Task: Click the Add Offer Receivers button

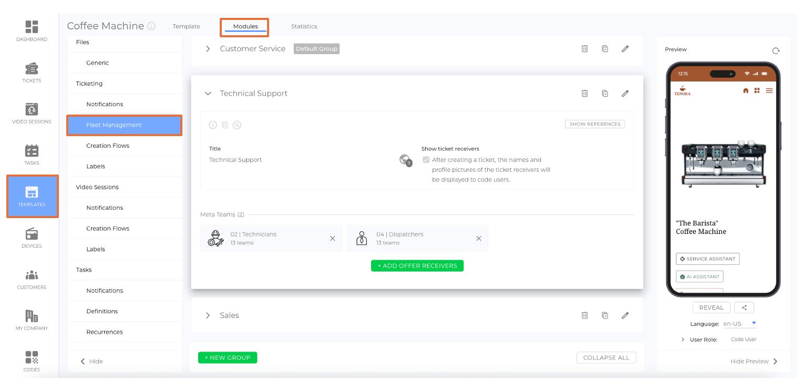Action: coord(417,266)
